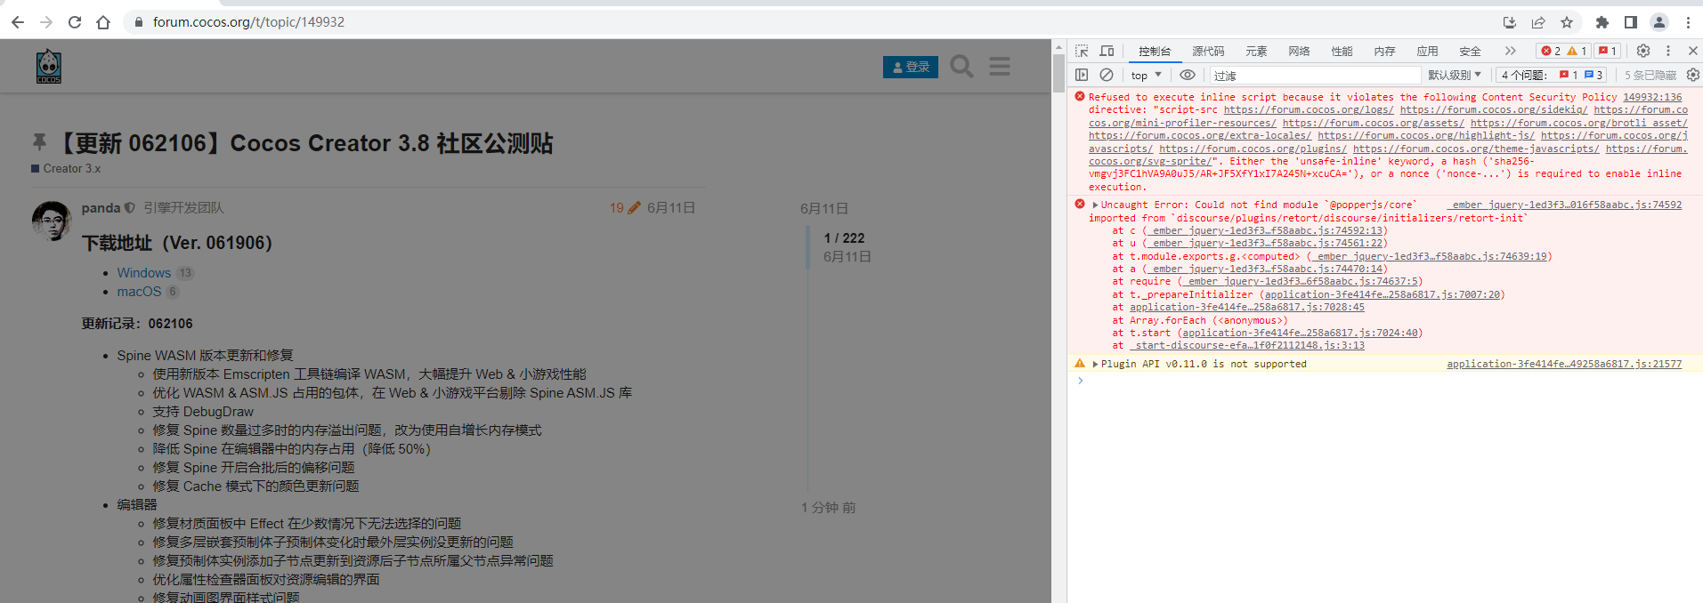Show the console sidebar
This screenshot has height=603, width=1703.
pyautogui.click(x=1082, y=76)
